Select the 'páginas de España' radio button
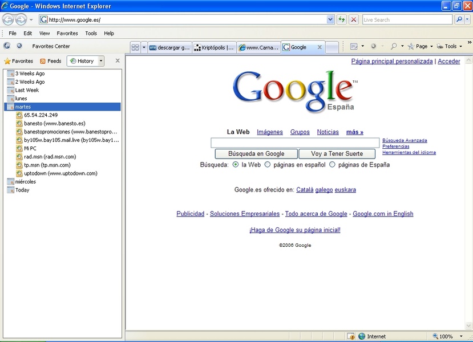Viewport: 473px width, 342px height. pyautogui.click(x=332, y=165)
